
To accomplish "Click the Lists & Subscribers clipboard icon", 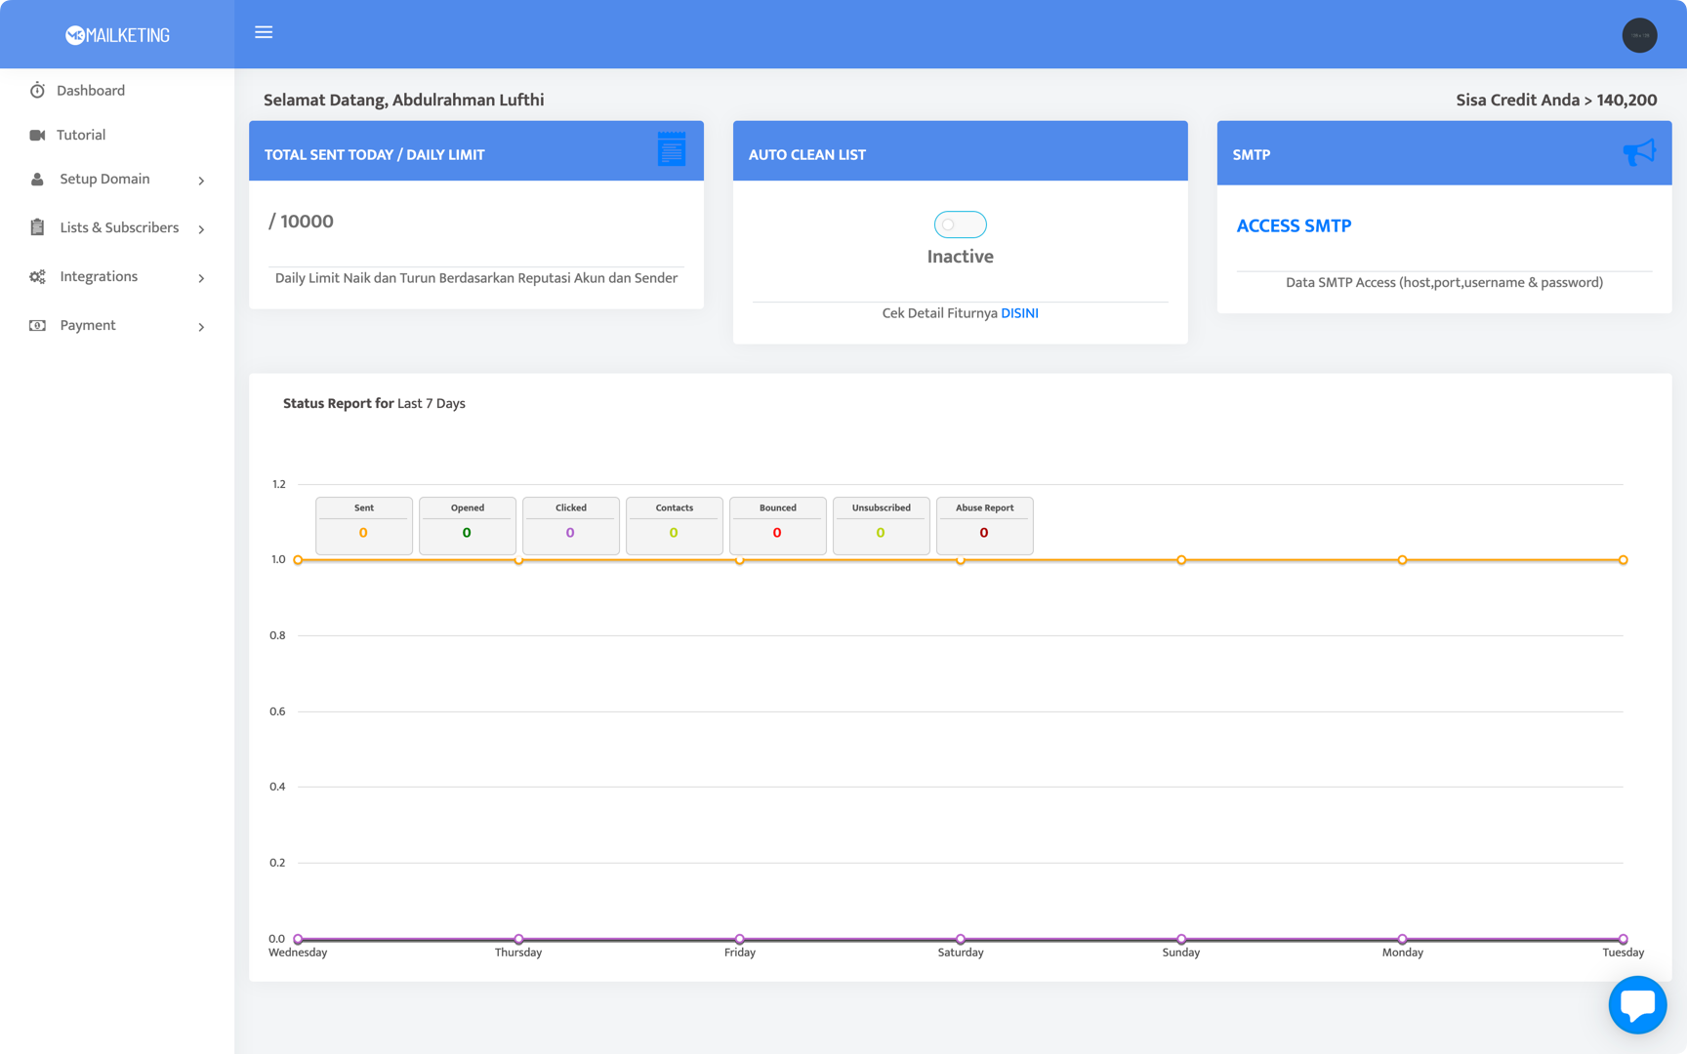I will (x=36, y=226).
